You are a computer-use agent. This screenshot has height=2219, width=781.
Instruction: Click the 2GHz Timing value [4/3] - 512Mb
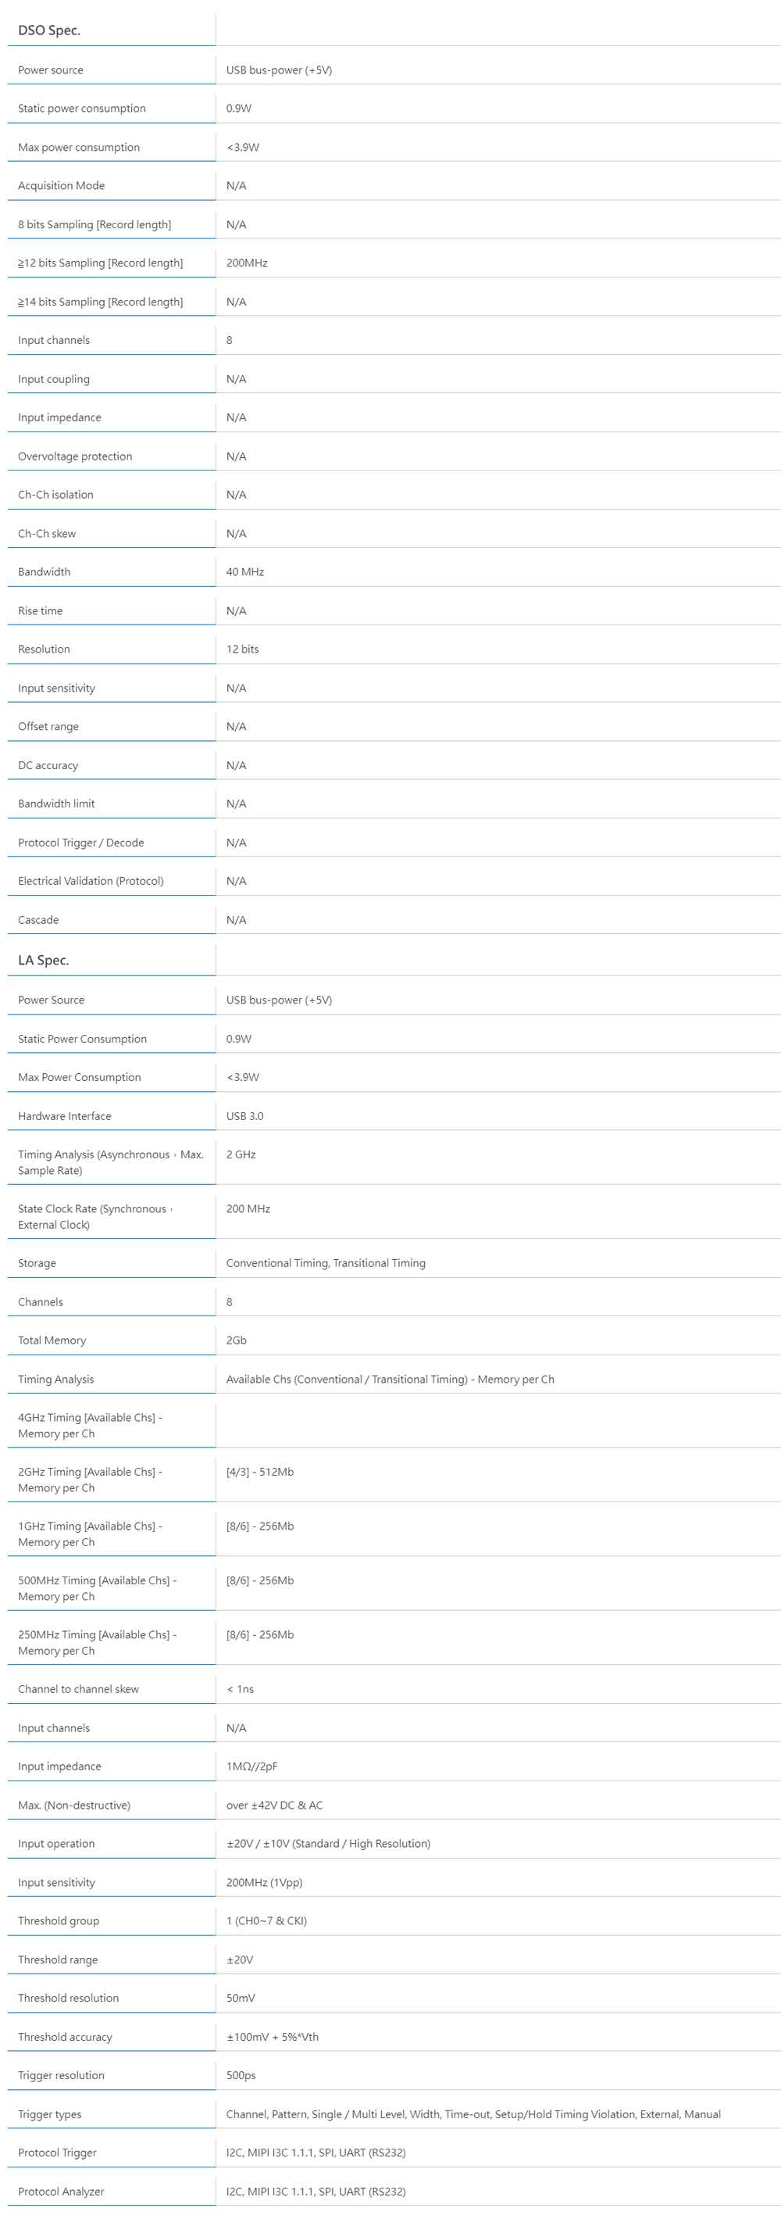pyautogui.click(x=260, y=1472)
